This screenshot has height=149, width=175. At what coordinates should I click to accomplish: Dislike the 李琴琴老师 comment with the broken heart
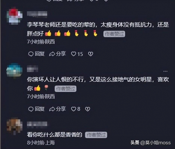tap(90, 54)
